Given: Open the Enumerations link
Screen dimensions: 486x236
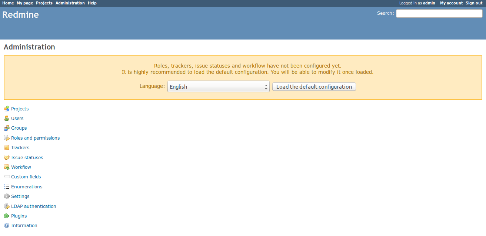Looking at the screenshot, I should [27, 187].
